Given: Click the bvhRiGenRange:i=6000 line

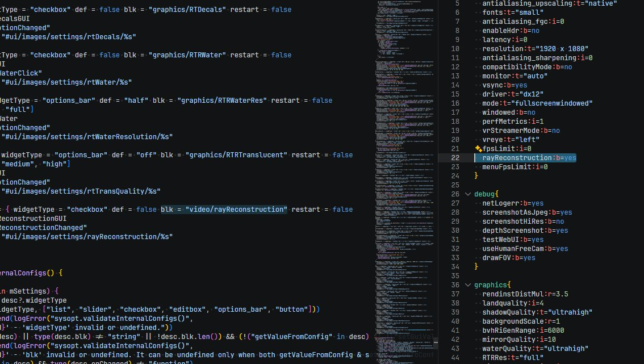Looking at the screenshot, I should tap(523, 330).
